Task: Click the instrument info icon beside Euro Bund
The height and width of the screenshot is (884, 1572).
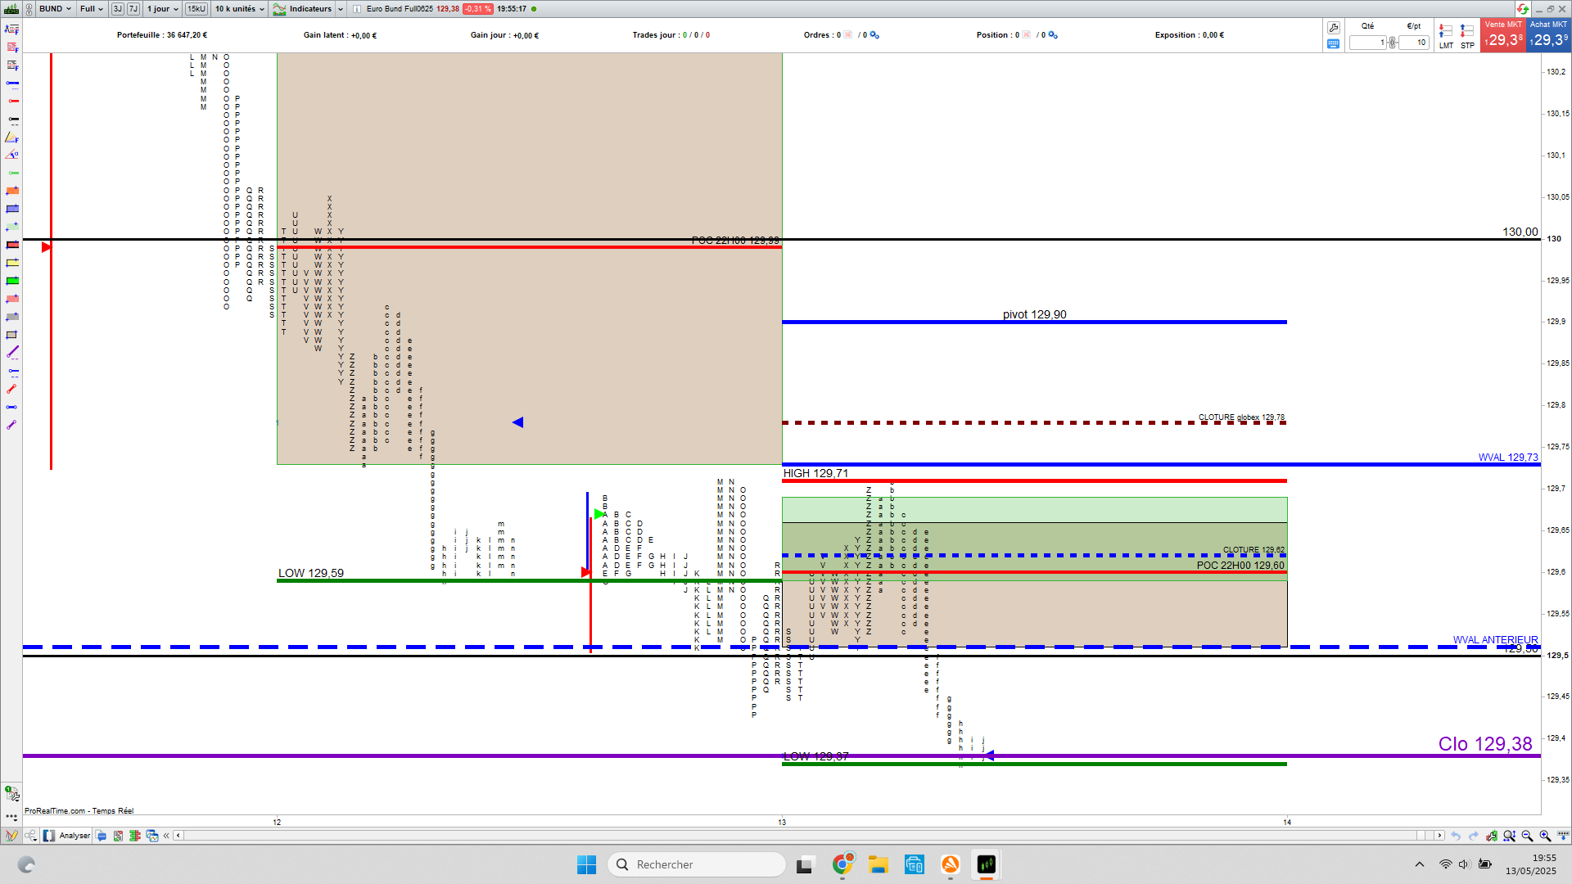Action: (x=357, y=9)
